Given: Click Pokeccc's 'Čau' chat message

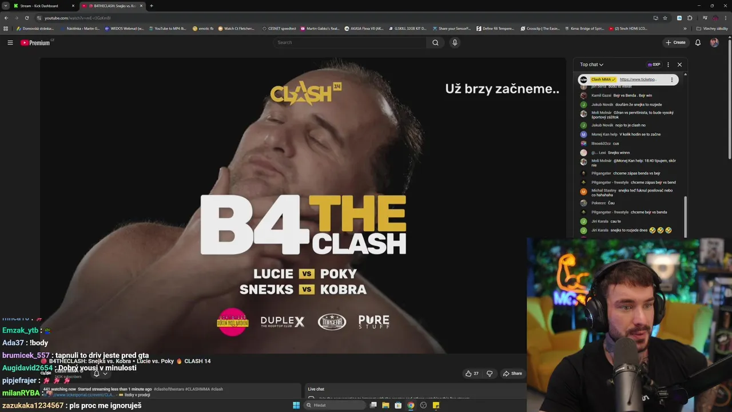Looking at the screenshot, I should 611,203.
